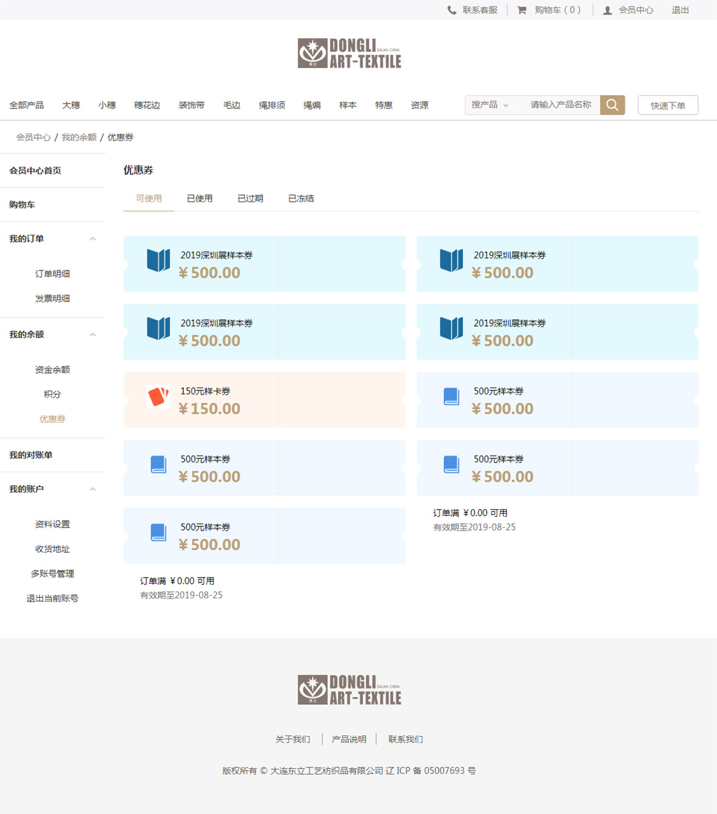717x814 pixels.
Task: Open the 搜产品 search type dropdown
Action: pyautogui.click(x=490, y=105)
